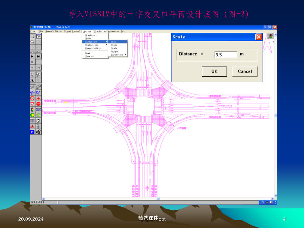Select the previous zoom magnifier tool
This screenshot has height=228, width=304.
coord(32,42)
